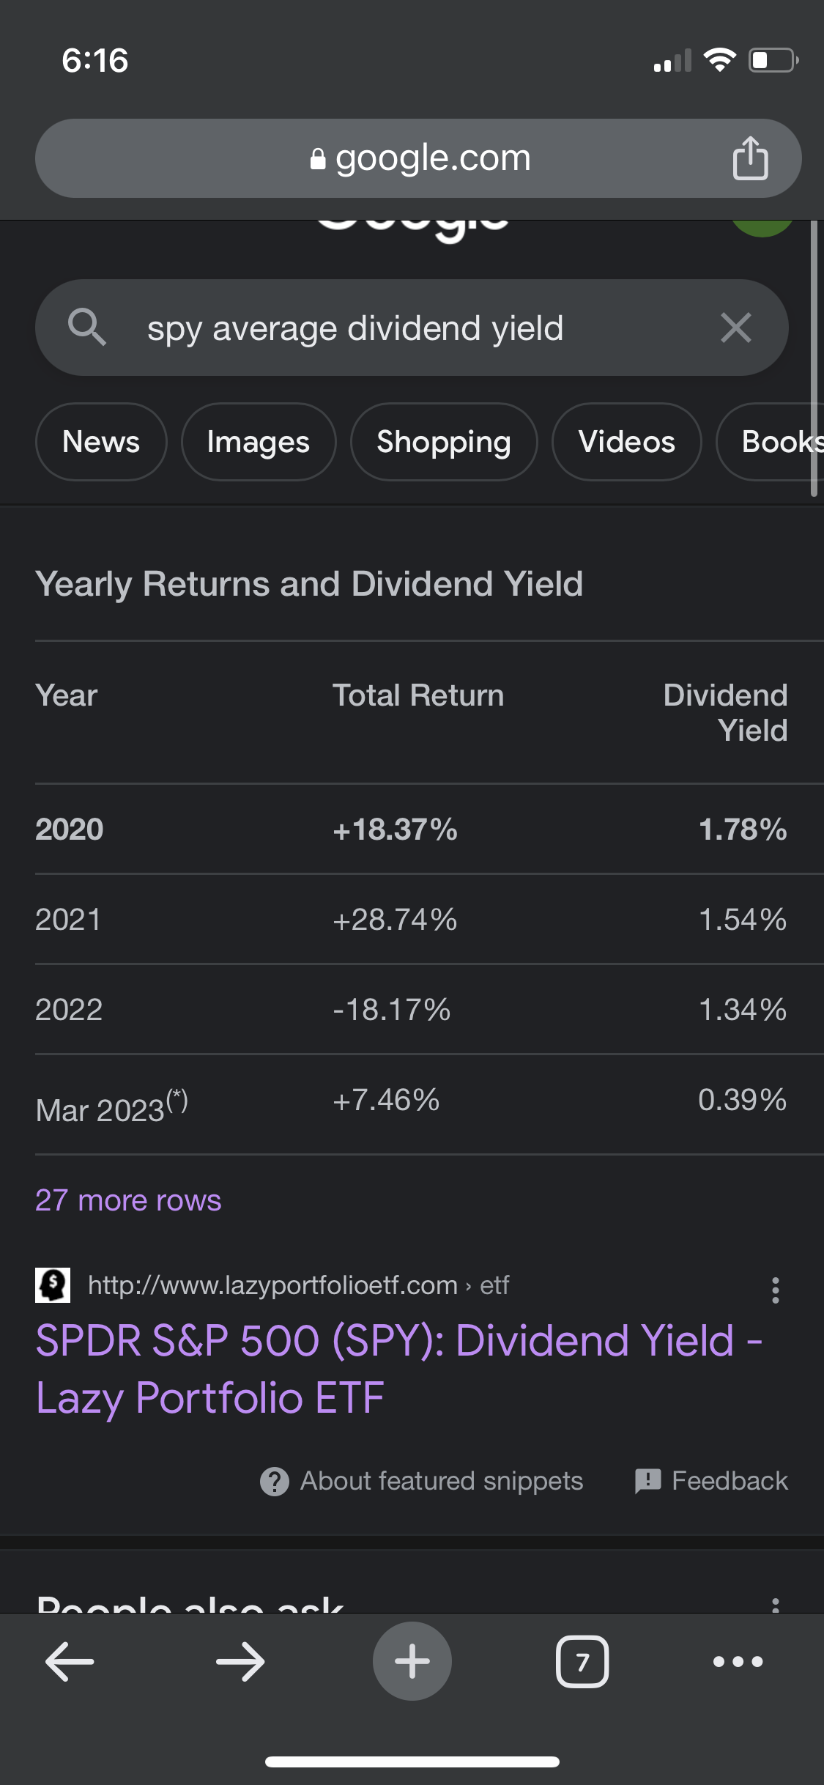
Task: Open the browser three-dot menu
Action: [x=738, y=1661]
